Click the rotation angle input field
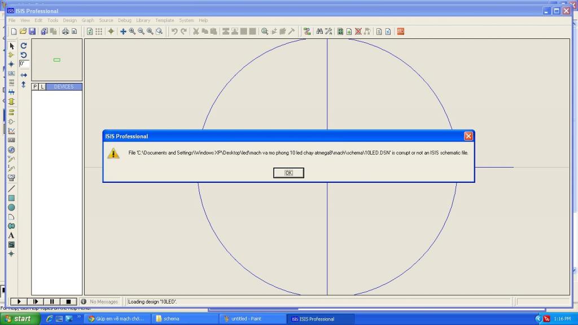This screenshot has height=325, width=578. tap(24, 64)
